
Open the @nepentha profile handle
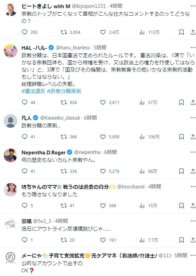pos(87,152)
